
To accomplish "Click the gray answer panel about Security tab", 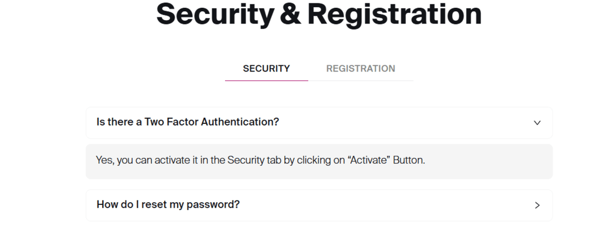I will click(319, 161).
